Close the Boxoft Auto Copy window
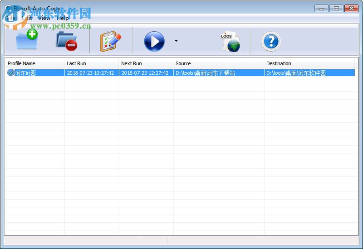 351,9
